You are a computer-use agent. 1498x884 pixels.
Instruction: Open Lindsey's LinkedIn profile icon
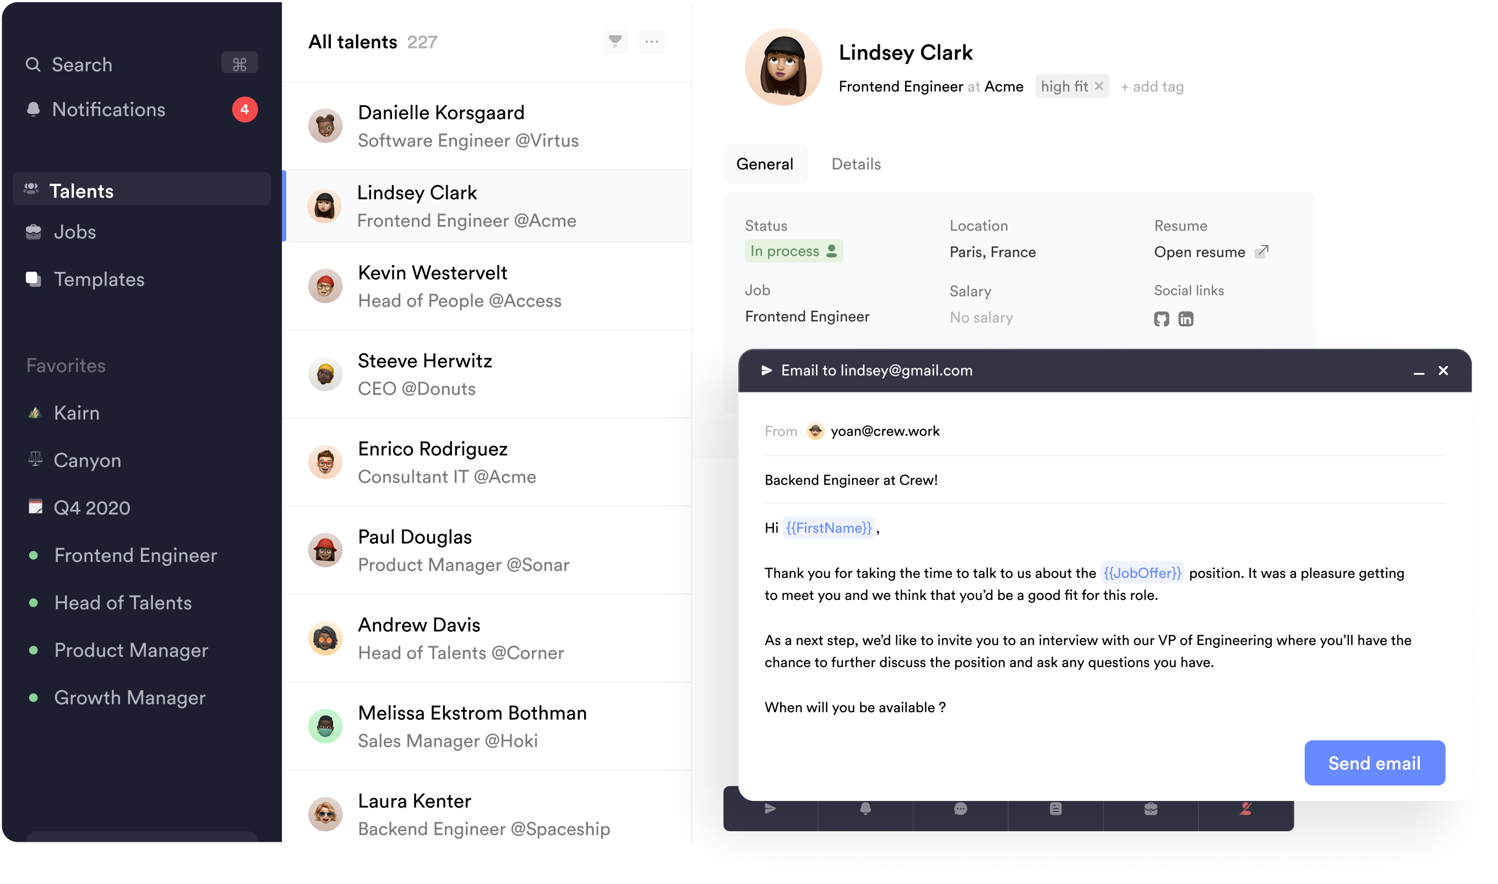coord(1185,319)
